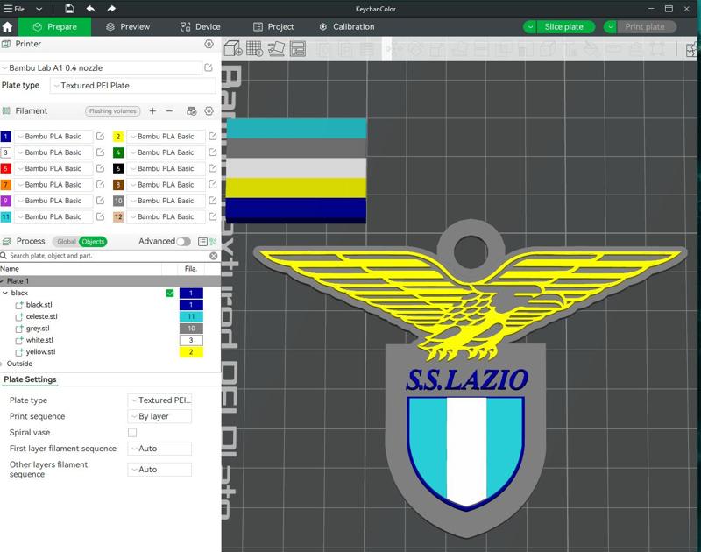Screen dimensions: 701x552
Task: Open process settings list icon
Action: [x=202, y=242]
